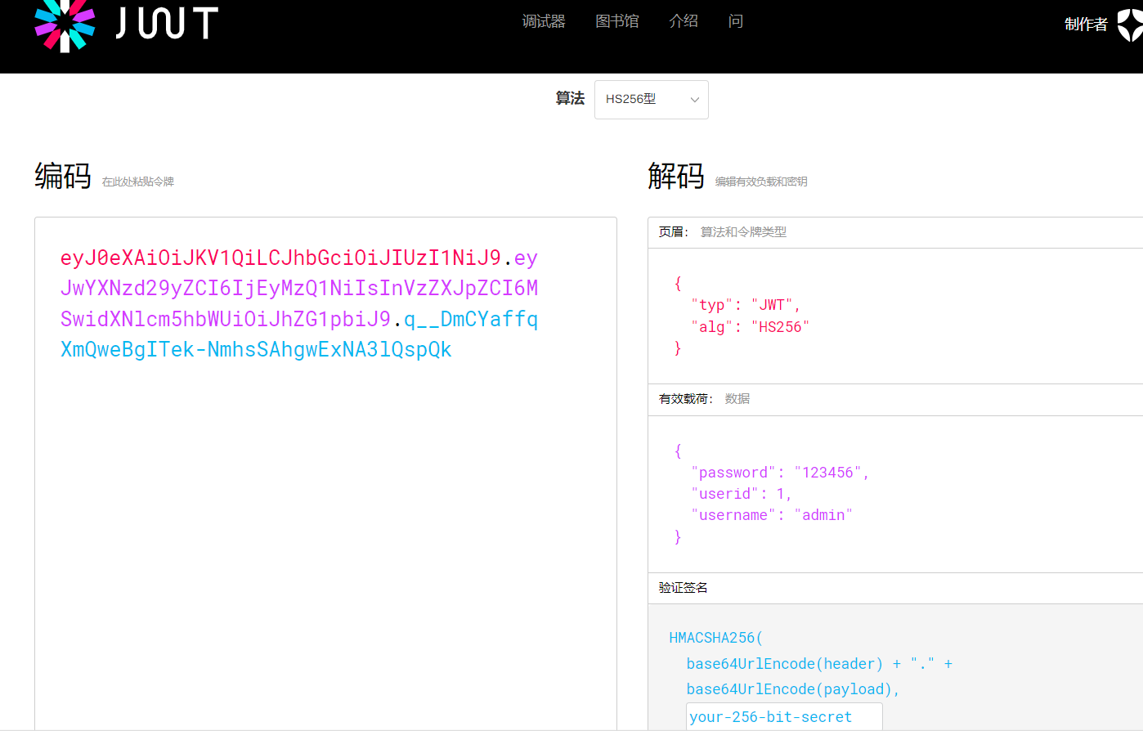Screen dimensions: 1143x731
Task: Click the username admin entry in payload
Action: 824,514
